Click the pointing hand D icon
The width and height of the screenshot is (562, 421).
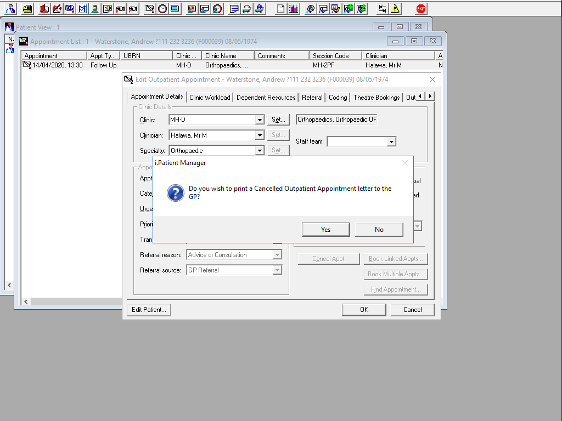(120, 9)
